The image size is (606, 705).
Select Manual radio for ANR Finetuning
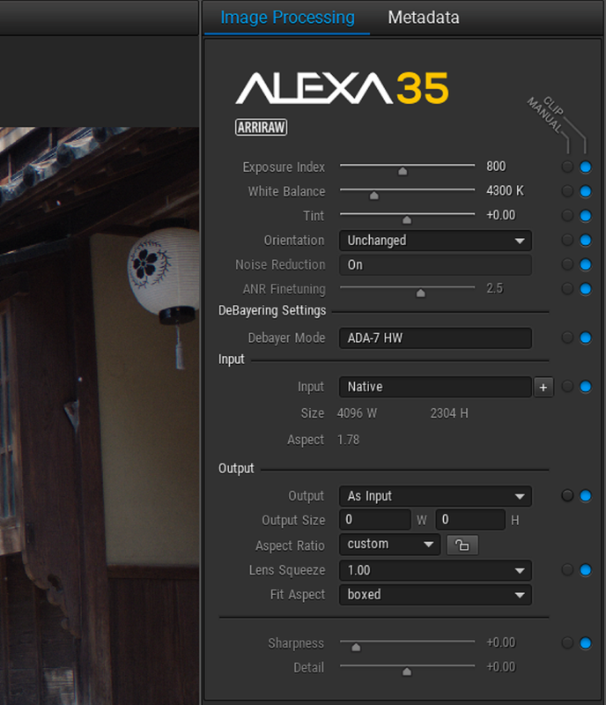[x=567, y=289]
